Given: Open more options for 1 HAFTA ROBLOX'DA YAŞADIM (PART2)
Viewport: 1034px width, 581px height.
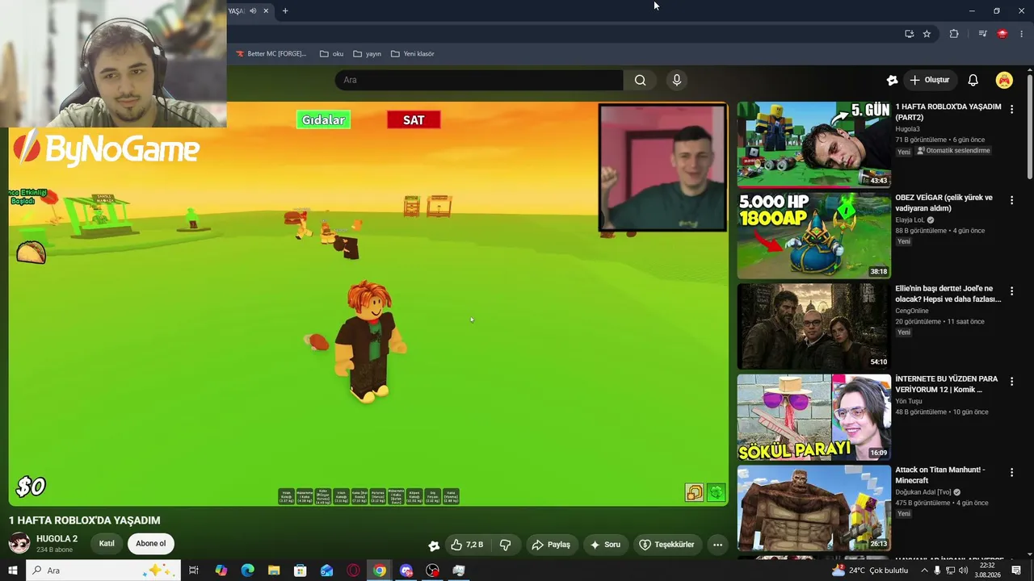Looking at the screenshot, I should pos(1011,109).
